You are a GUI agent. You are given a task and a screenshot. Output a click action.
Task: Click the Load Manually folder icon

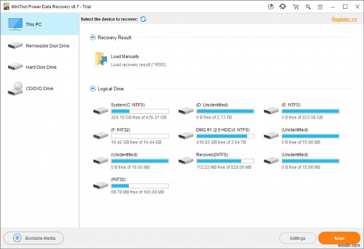101,60
